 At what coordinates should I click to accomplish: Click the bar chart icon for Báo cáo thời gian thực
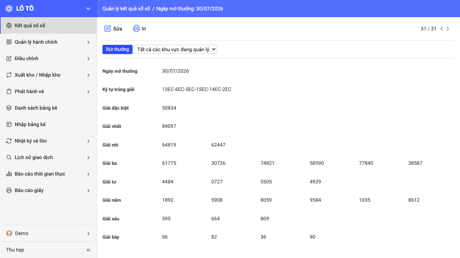pos(9,174)
